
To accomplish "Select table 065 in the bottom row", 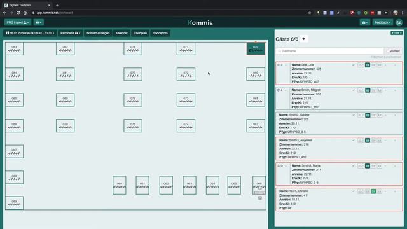I will coord(234,185).
